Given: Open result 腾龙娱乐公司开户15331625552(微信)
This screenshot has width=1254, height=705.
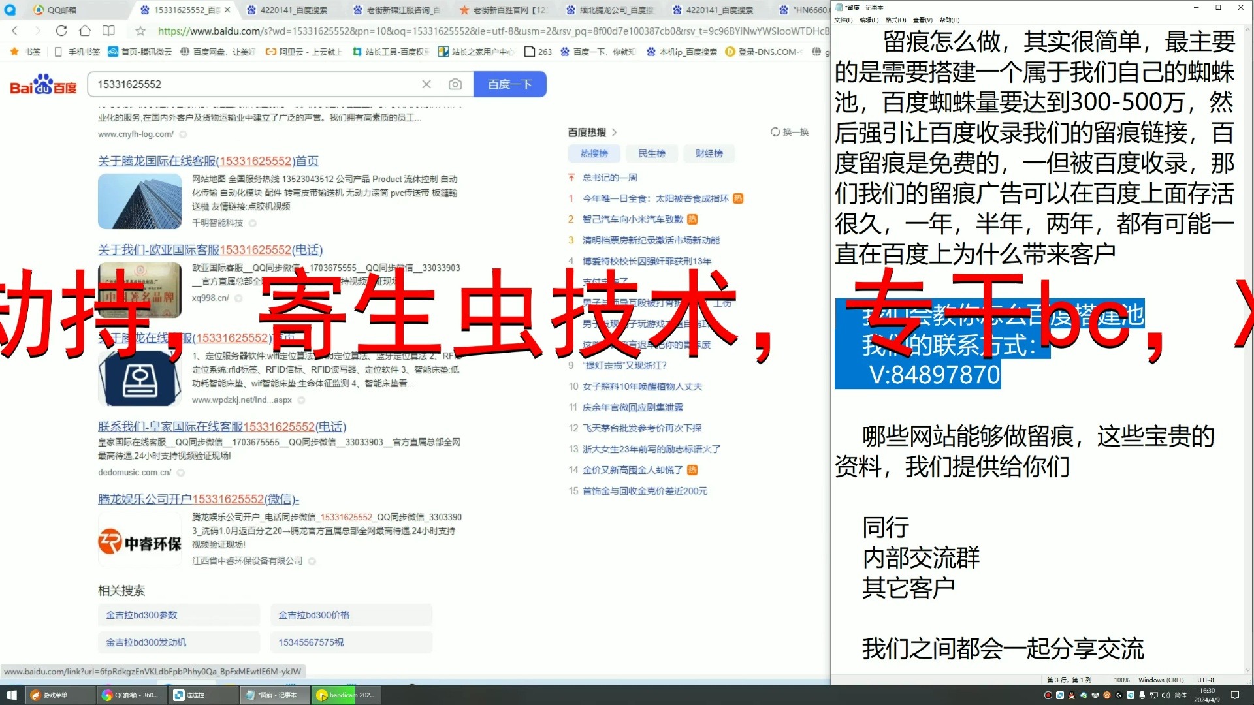Looking at the screenshot, I should coord(199,499).
